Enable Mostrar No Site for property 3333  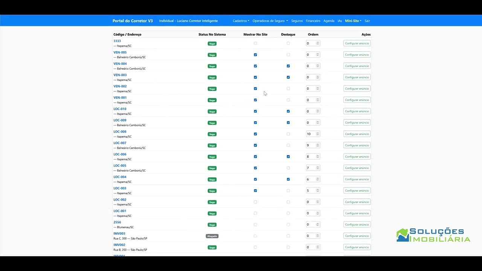tap(255, 43)
